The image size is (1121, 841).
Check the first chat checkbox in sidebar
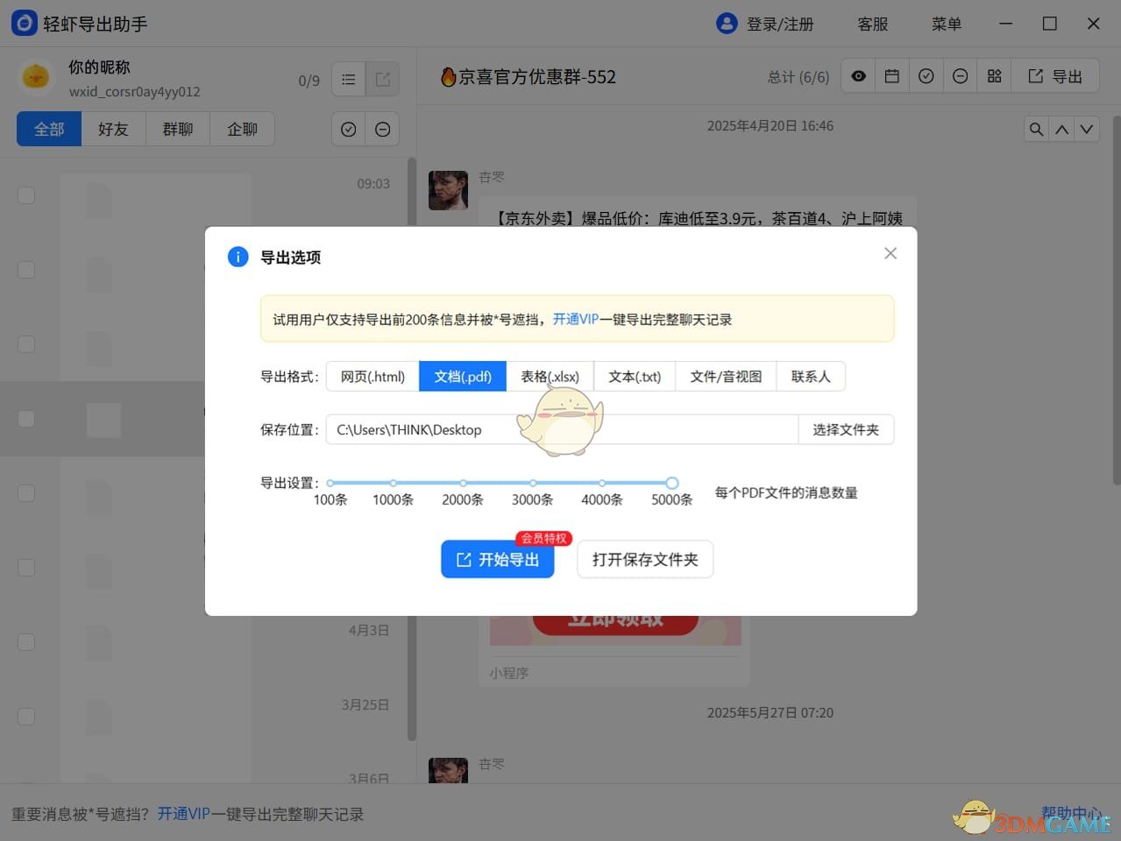click(x=26, y=194)
